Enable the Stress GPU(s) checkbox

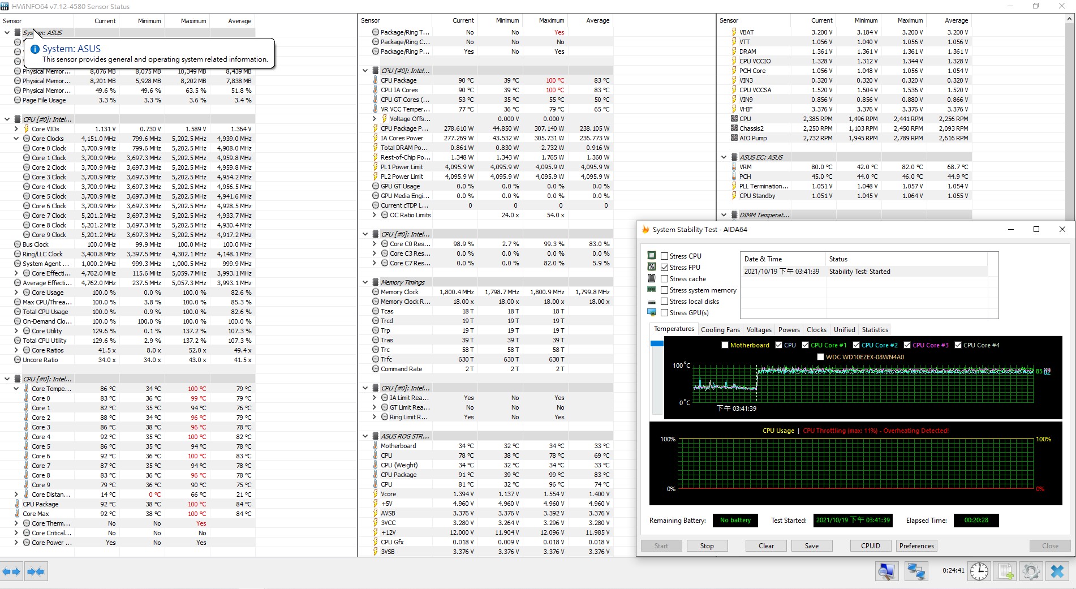[665, 313]
